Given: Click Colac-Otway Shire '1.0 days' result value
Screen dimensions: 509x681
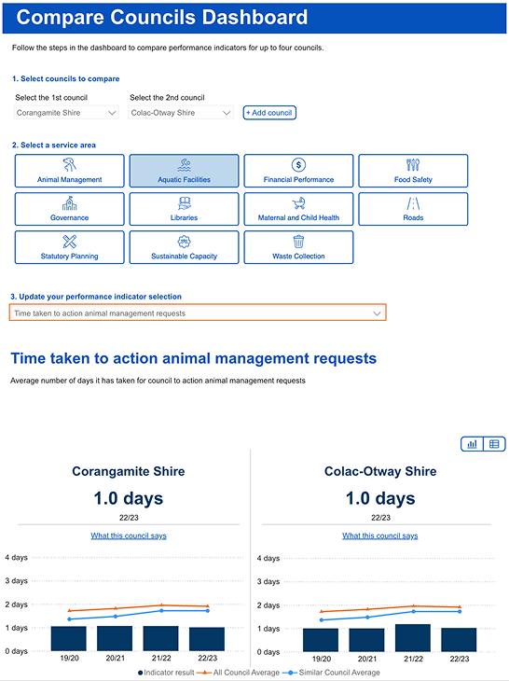Looking at the screenshot, I should (x=380, y=498).
